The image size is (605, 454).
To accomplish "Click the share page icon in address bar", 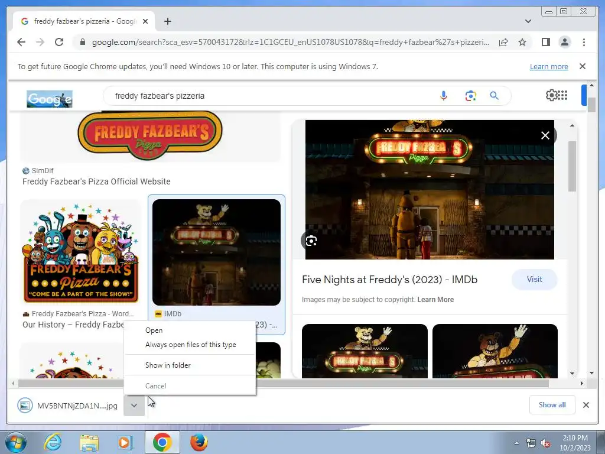I will (x=503, y=42).
